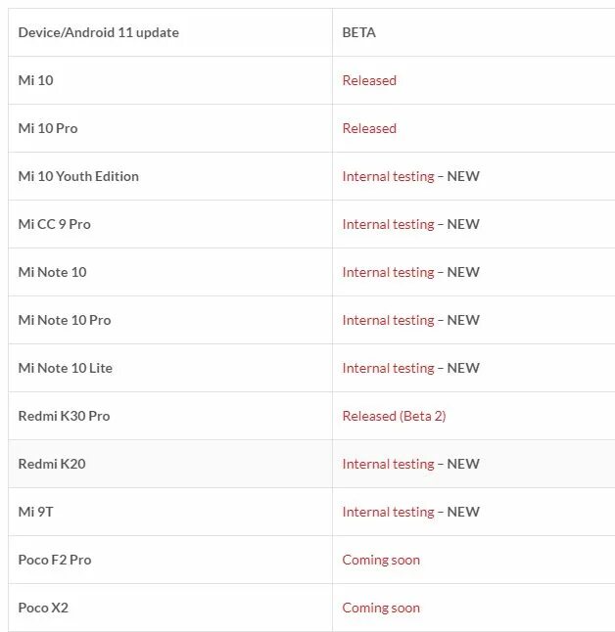Viewport: 615px width, 632px height.
Task: Click Internal testing link for Mi 9T
Action: pyautogui.click(x=388, y=512)
